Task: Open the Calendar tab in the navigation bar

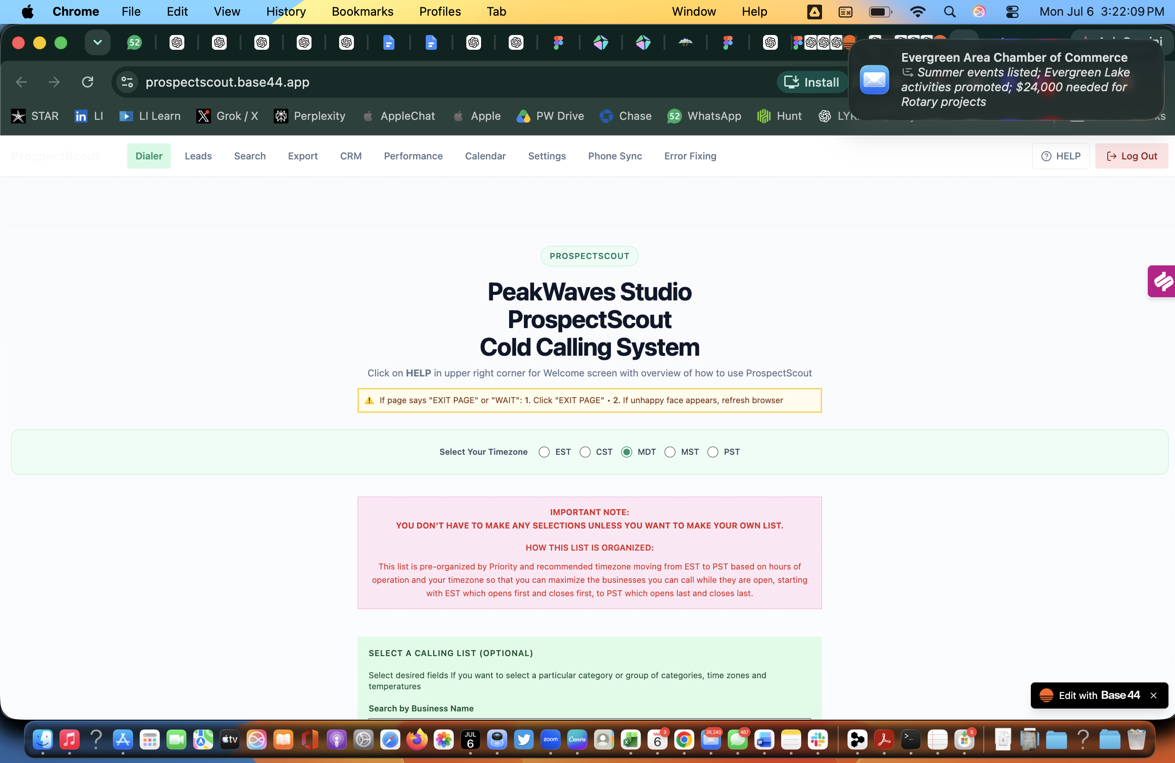Action: pyautogui.click(x=485, y=156)
